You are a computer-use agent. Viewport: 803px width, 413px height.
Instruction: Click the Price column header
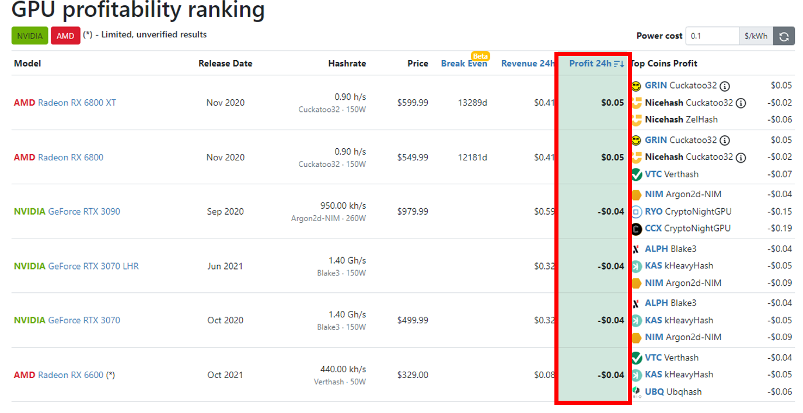(x=418, y=64)
